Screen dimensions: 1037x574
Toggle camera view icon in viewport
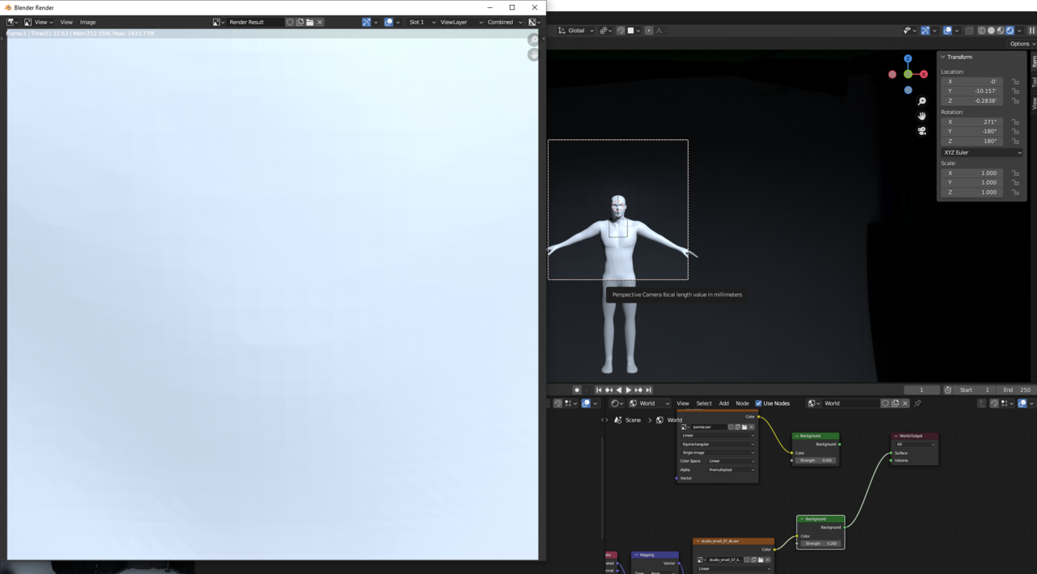[x=922, y=131]
